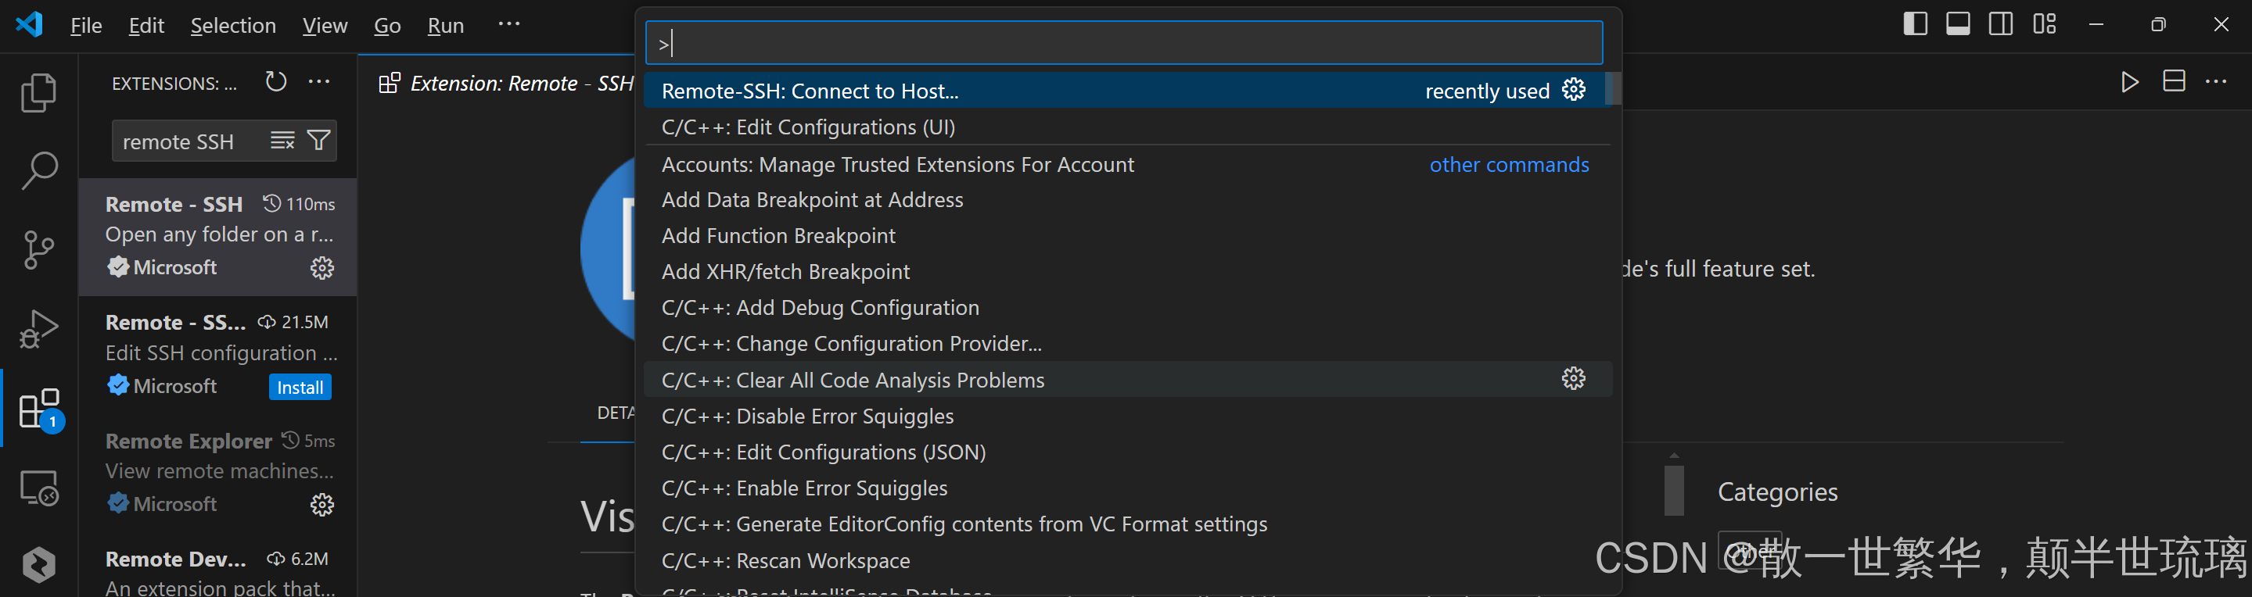Open Remote Explorer extension in list
Viewport: 2252px width, 597px height.
[217, 474]
